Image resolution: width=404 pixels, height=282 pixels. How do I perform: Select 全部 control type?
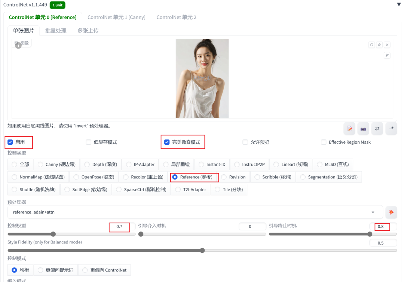point(20,164)
